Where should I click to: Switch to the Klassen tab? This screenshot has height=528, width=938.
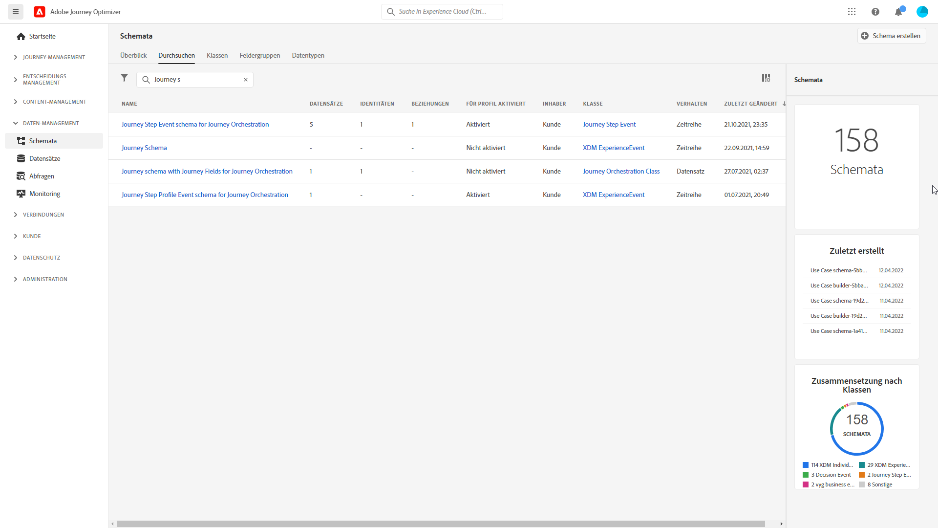coord(217,55)
